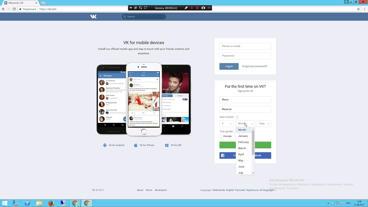
Task: Switch language to Русский
Action: click(240, 190)
